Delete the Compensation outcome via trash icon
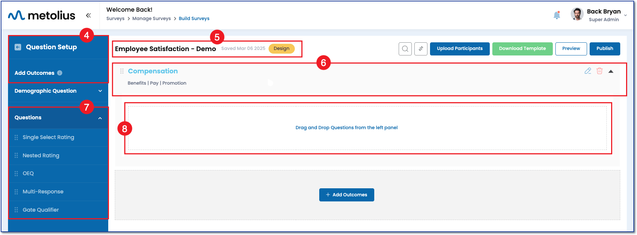Image resolution: width=637 pixels, height=235 pixels. click(x=599, y=71)
